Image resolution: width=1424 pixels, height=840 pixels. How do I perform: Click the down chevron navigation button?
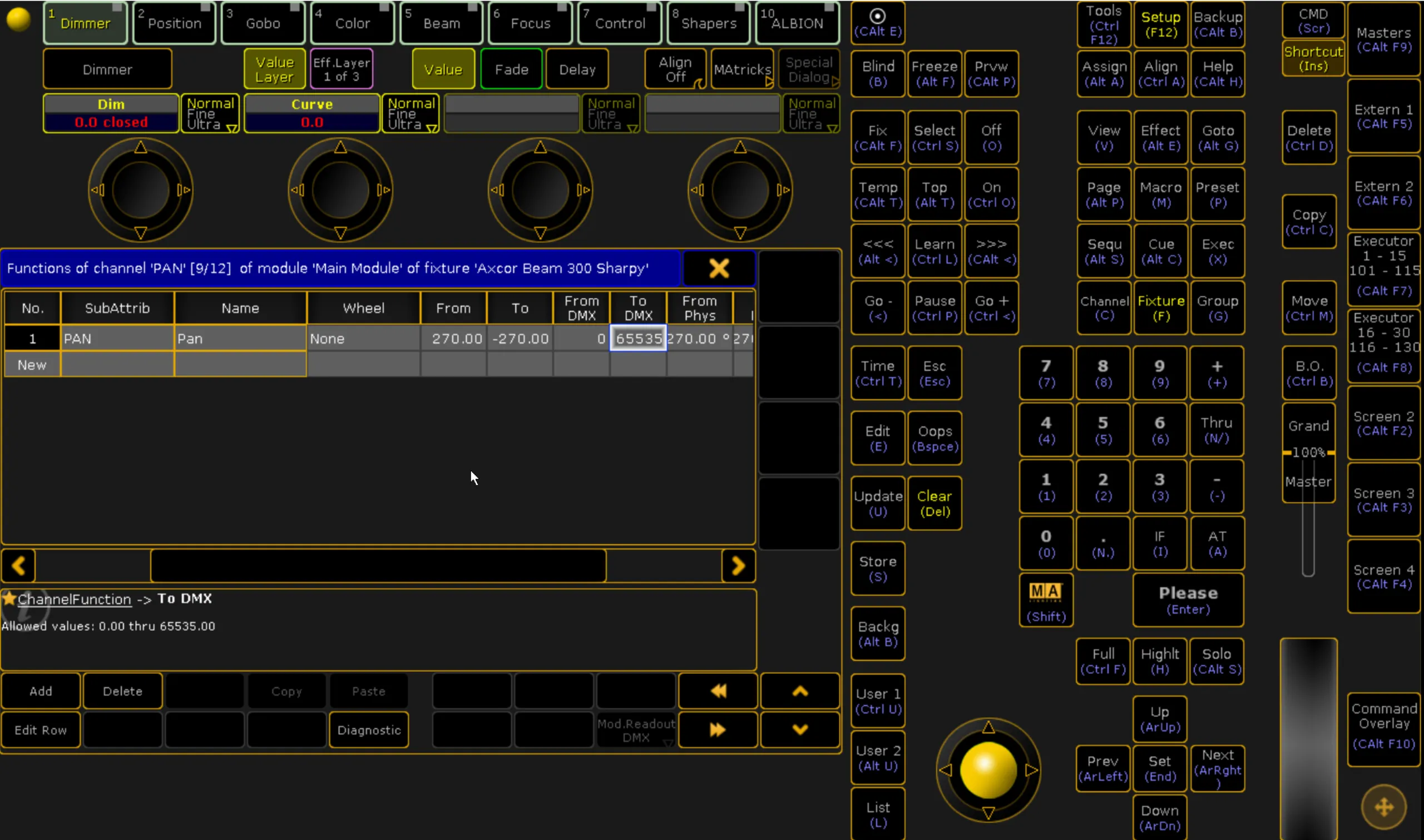(x=799, y=729)
